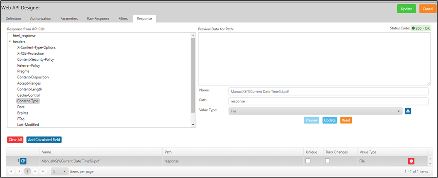Image resolution: width=438 pixels, height=178 pixels.
Task: Click the Preview button
Action: coord(311,120)
